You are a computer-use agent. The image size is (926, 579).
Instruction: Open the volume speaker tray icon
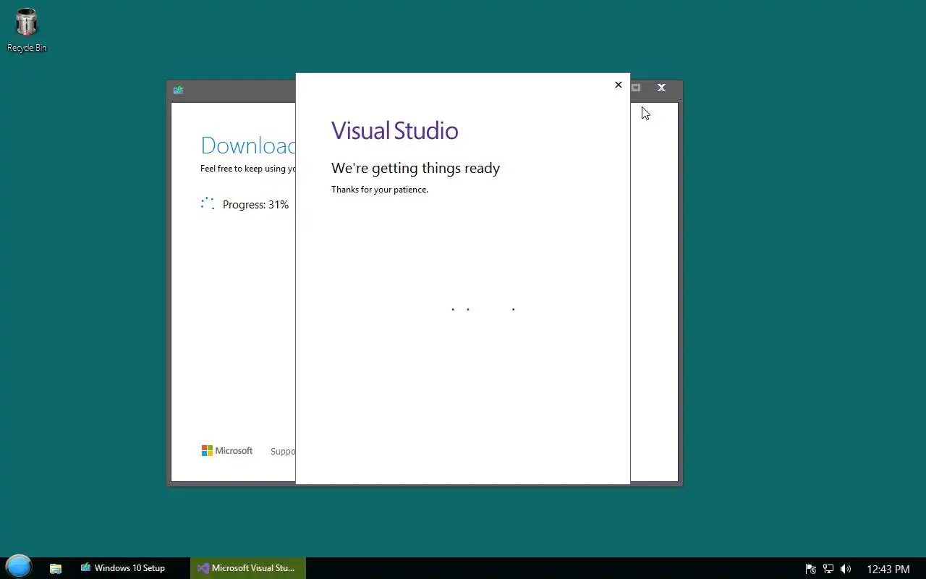pos(846,569)
